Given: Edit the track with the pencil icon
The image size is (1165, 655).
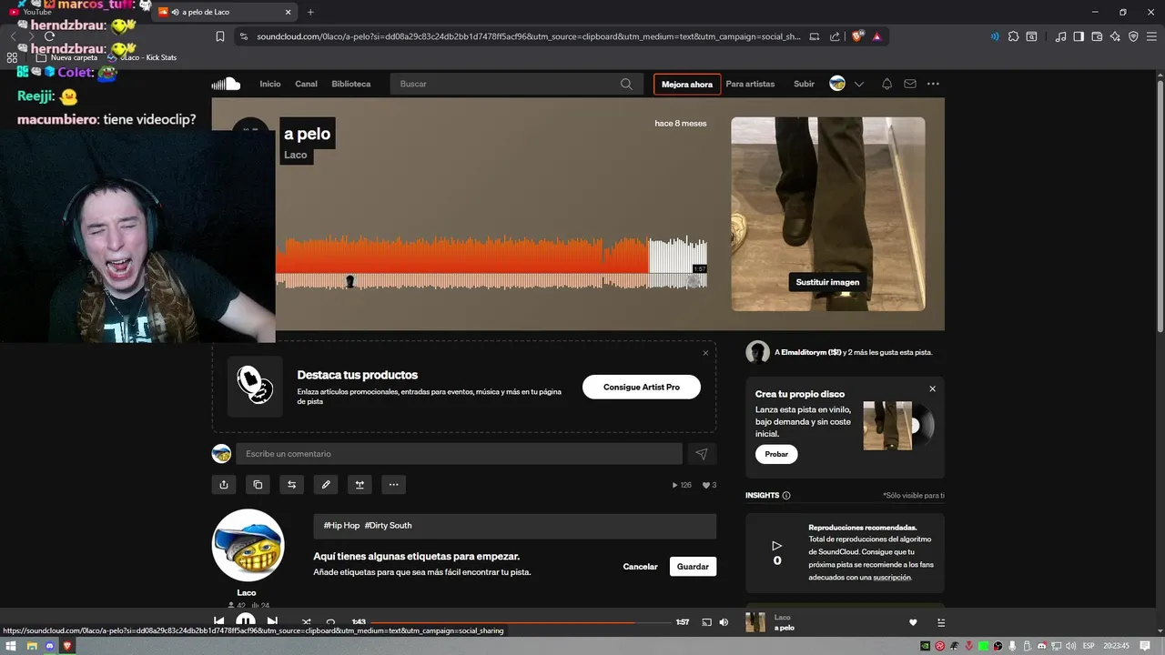Looking at the screenshot, I should click(326, 485).
